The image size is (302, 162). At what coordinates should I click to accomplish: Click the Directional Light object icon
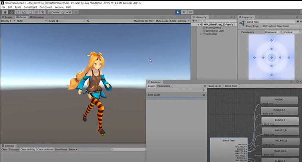point(204,31)
